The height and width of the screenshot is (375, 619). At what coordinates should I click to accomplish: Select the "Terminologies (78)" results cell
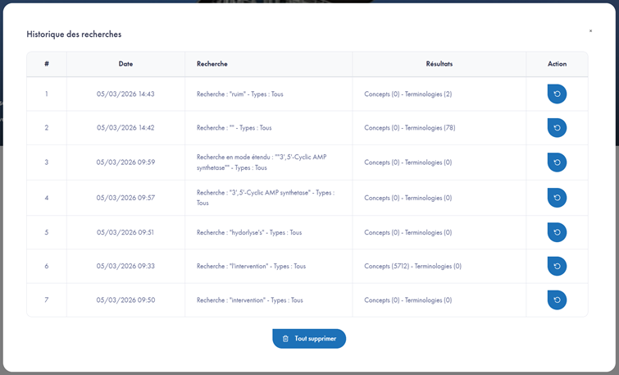408,128
